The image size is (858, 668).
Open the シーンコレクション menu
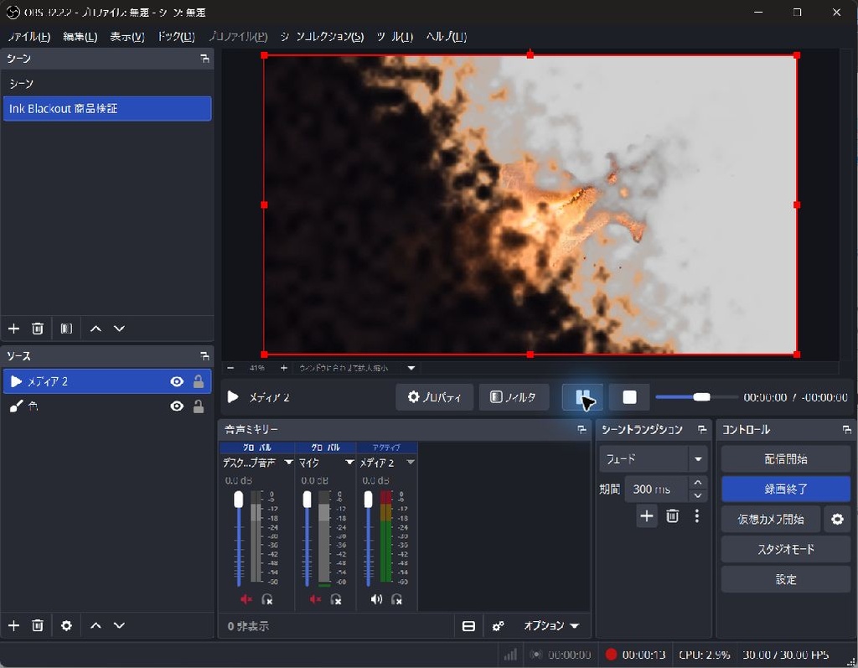coord(322,37)
